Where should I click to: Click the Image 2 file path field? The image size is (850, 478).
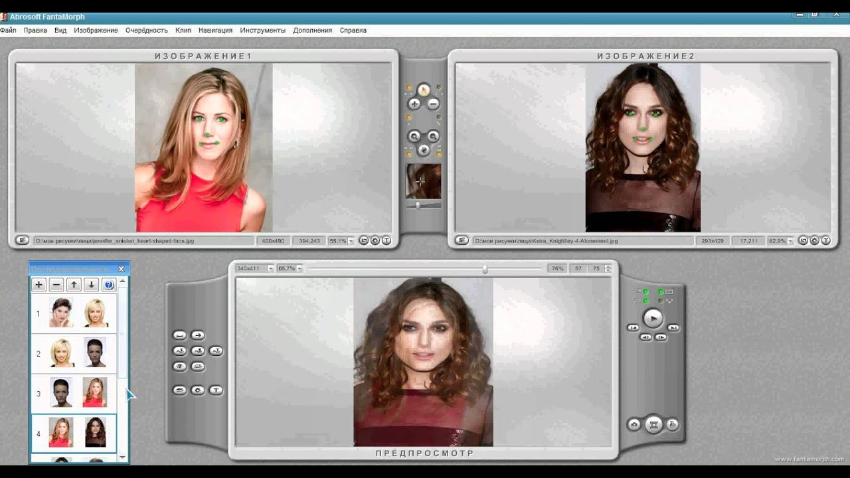coord(583,240)
